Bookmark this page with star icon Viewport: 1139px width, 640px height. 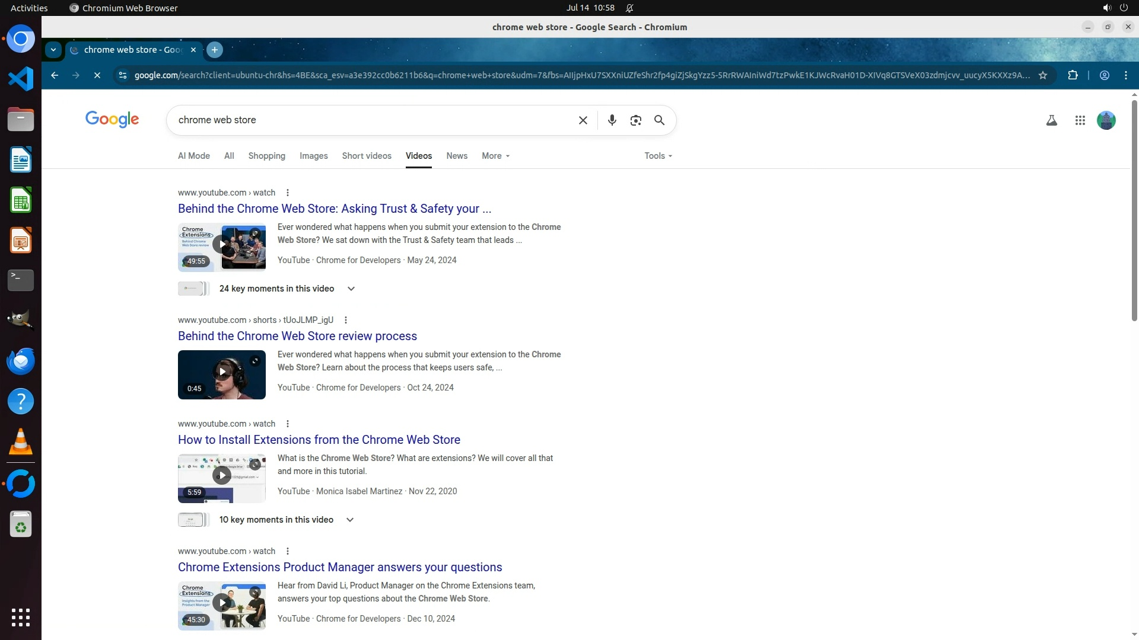1043,75
